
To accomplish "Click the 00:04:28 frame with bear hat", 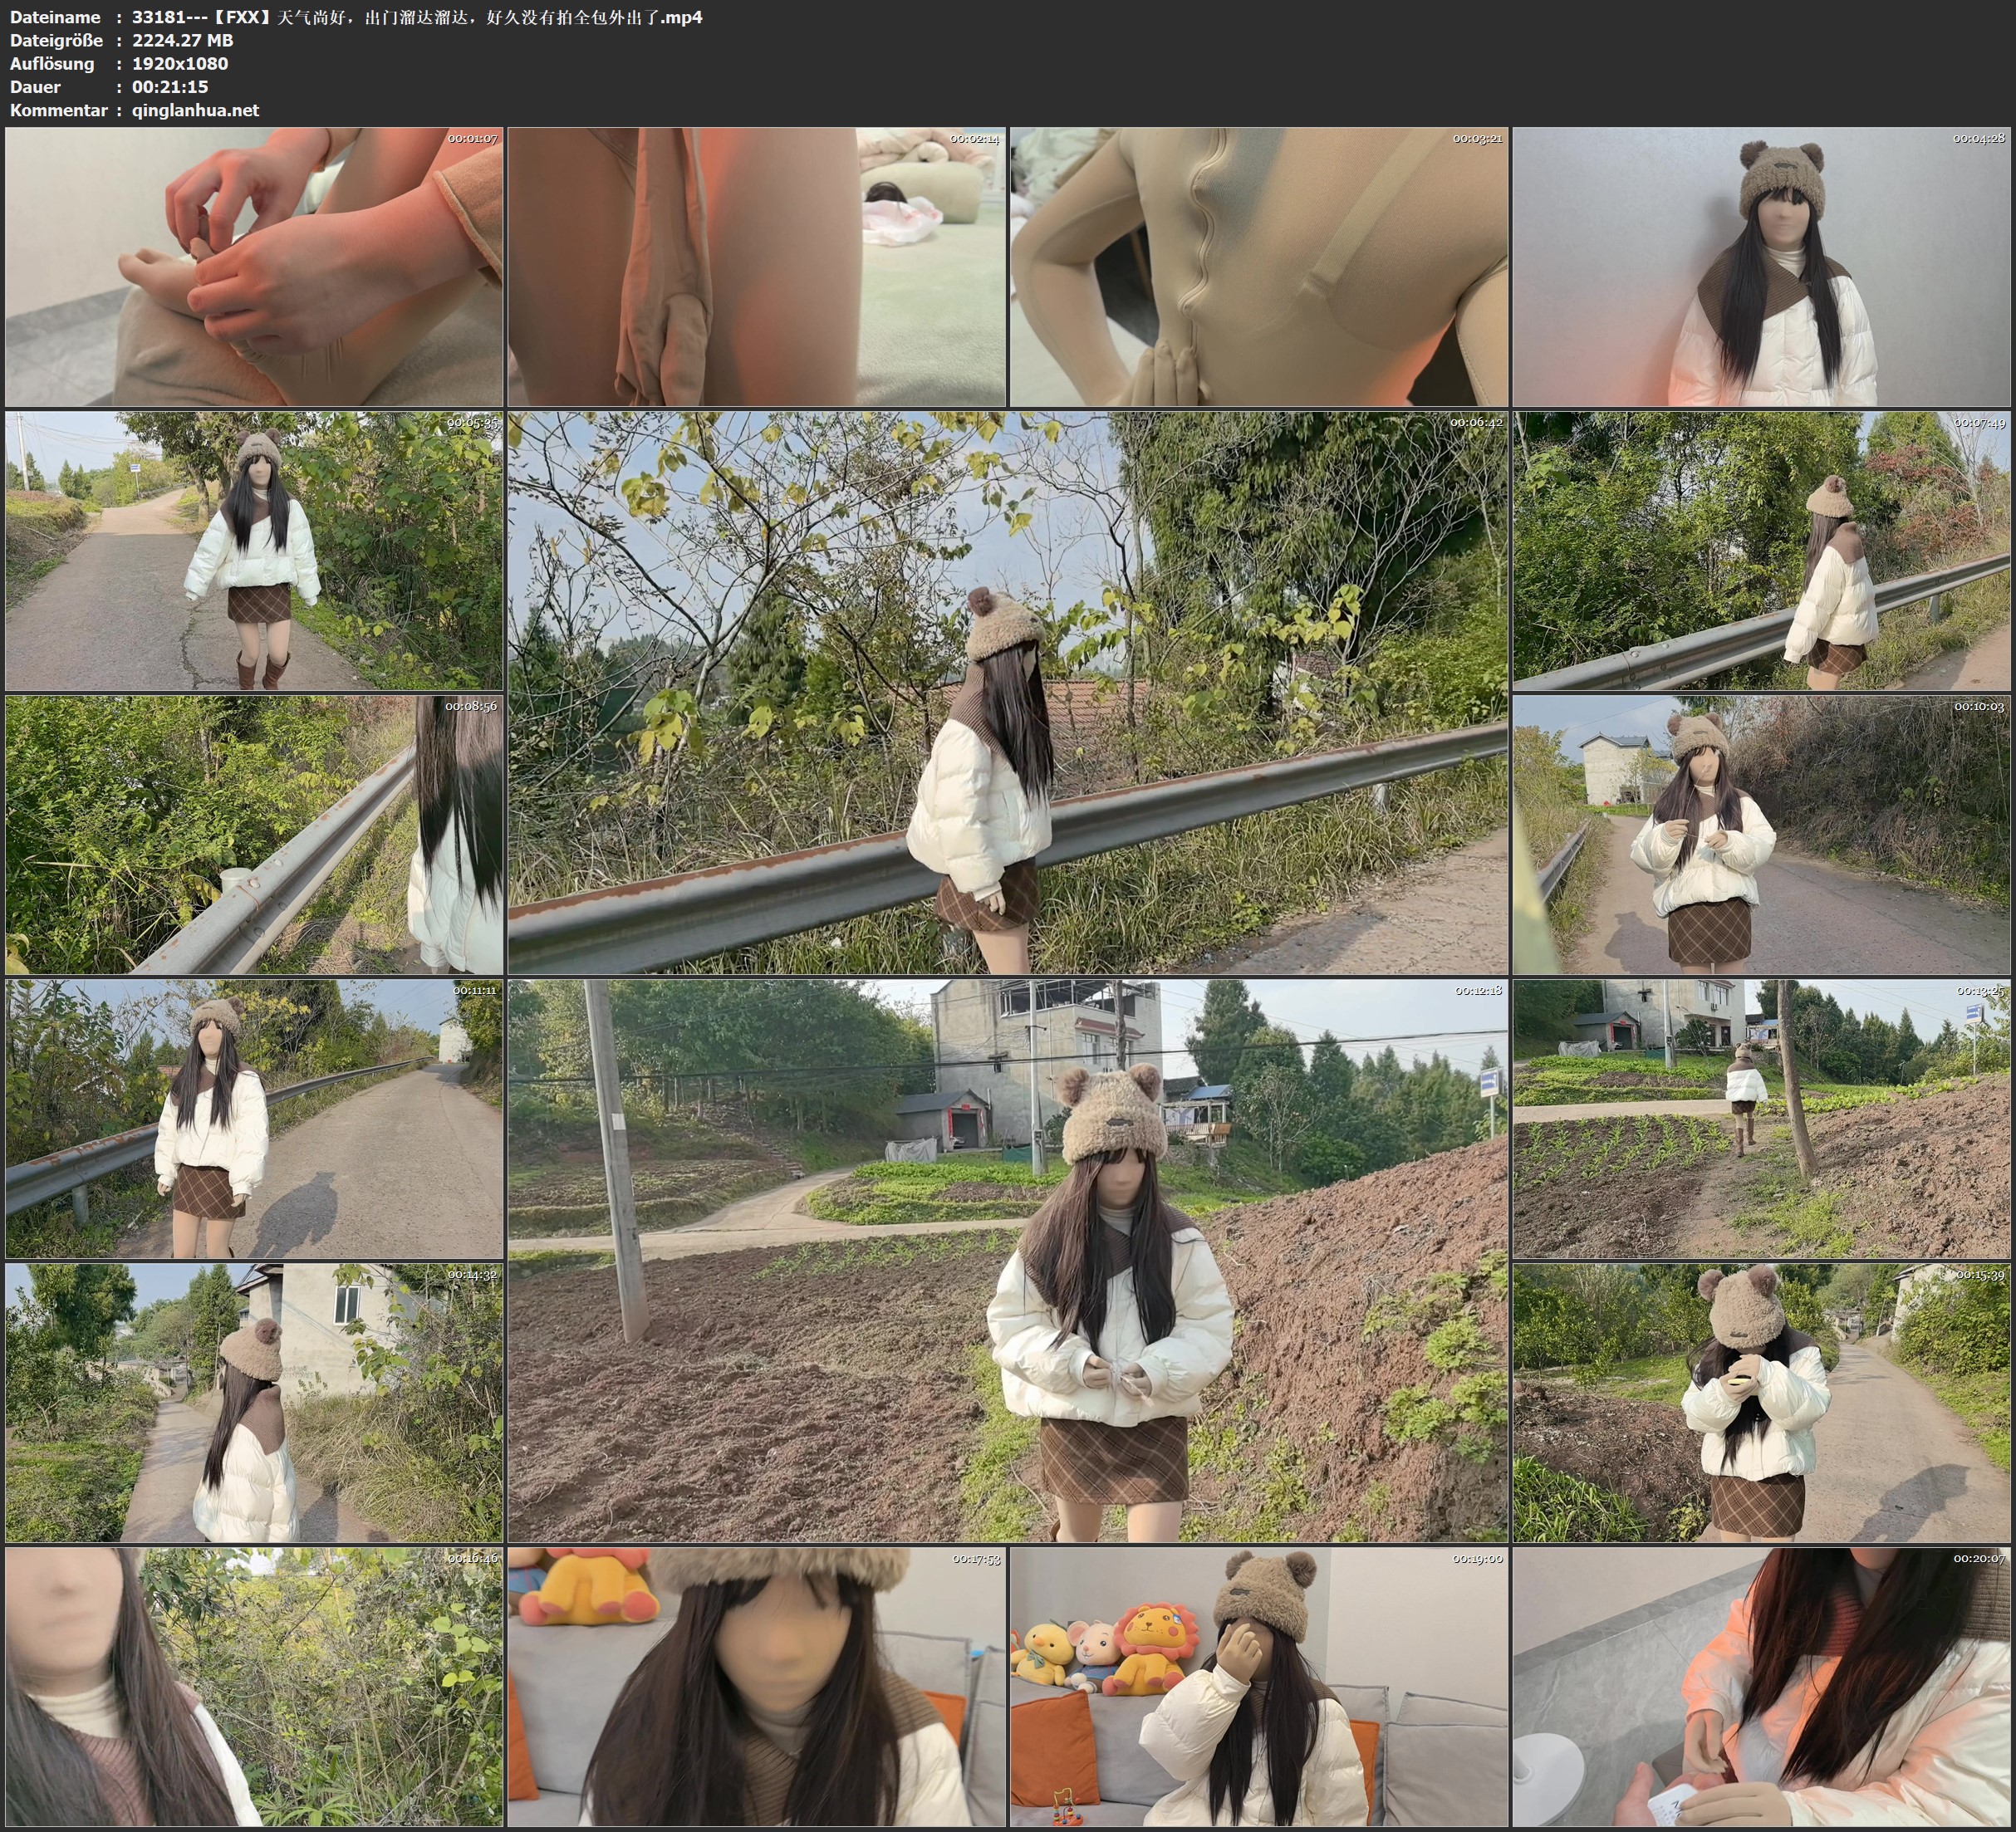I will tap(1762, 266).
